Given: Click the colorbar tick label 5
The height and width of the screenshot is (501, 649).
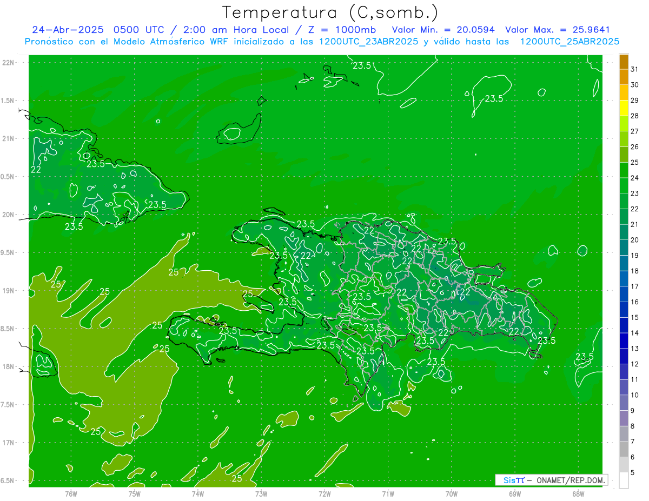Looking at the screenshot, I should (x=633, y=473).
